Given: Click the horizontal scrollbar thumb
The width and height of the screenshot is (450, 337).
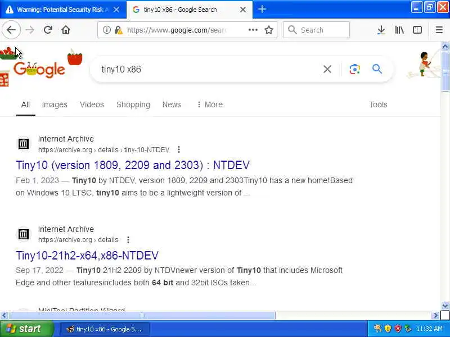Looking at the screenshot, I should coord(142,316).
